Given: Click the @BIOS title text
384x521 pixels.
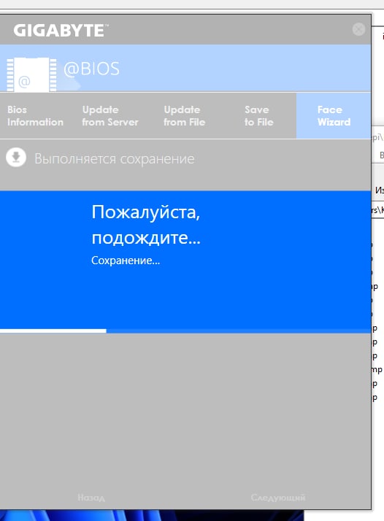Looking at the screenshot, I should point(91,69).
